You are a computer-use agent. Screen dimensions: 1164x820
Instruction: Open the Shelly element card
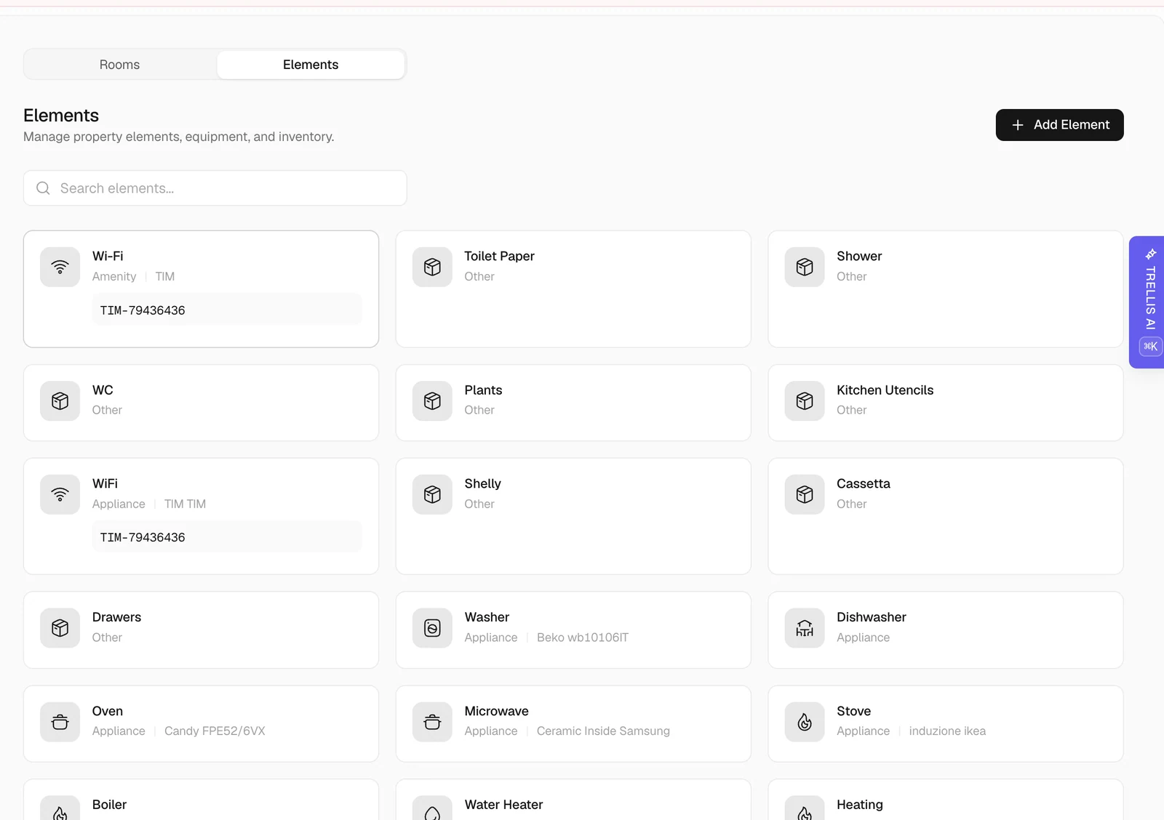(x=573, y=516)
